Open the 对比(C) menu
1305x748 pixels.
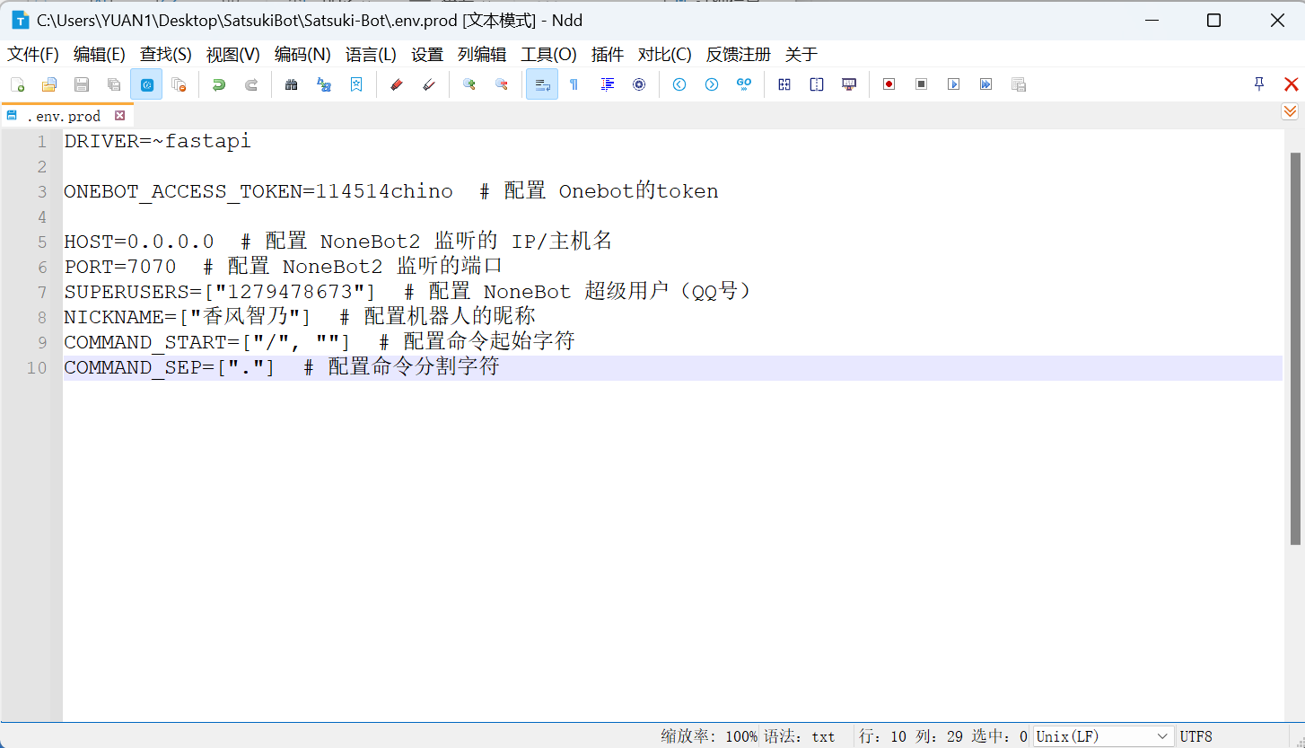665,54
